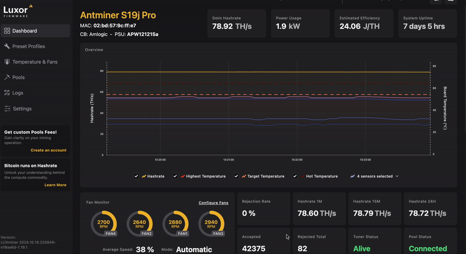Image resolution: width=466 pixels, height=254 pixels.
Task: Click the FAN3 2940 RPM gauge
Action: [x=211, y=223]
